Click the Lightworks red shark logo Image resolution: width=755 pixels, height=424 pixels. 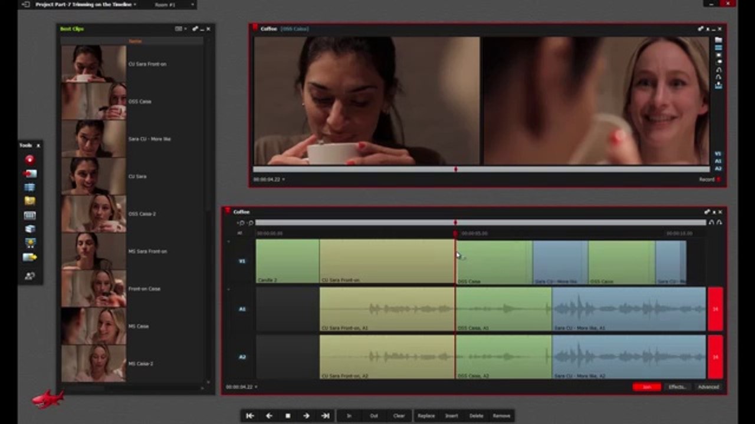(48, 399)
